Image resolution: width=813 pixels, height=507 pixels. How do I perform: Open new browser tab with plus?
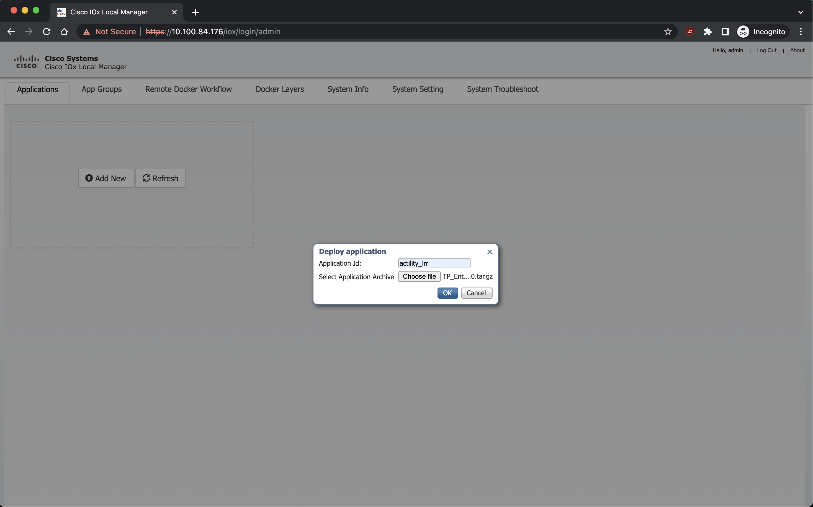195,12
